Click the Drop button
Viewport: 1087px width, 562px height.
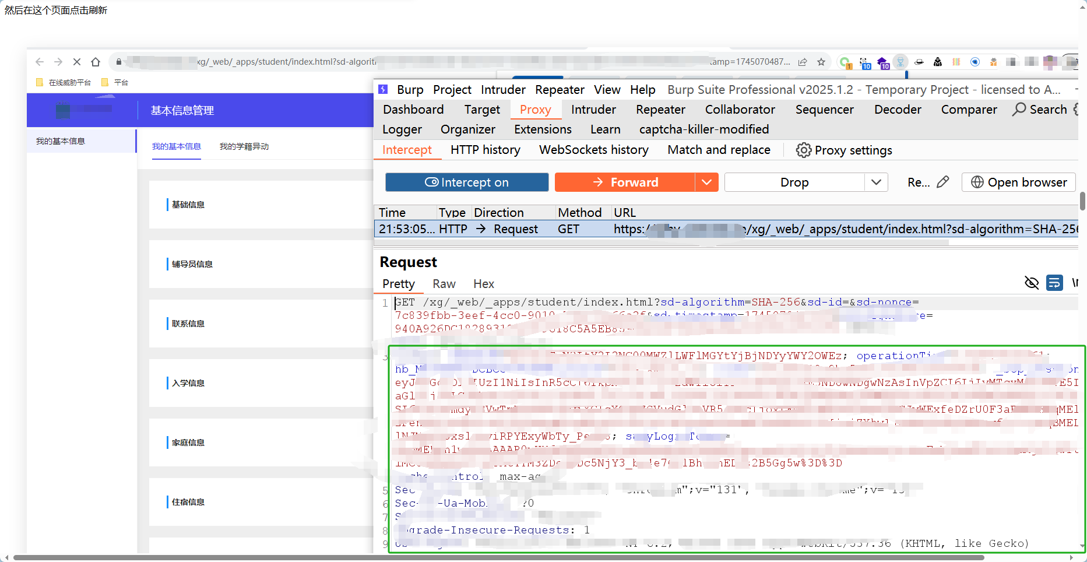pyautogui.click(x=794, y=182)
